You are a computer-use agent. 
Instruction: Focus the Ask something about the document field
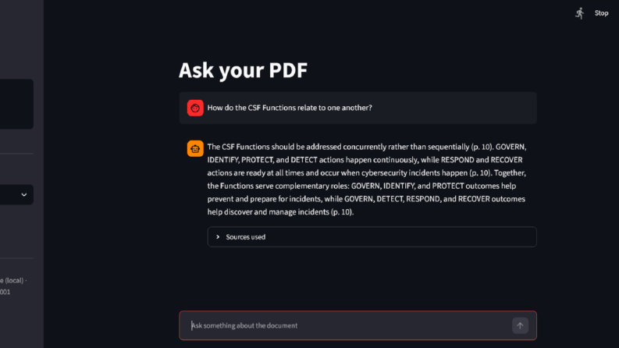[350, 325]
